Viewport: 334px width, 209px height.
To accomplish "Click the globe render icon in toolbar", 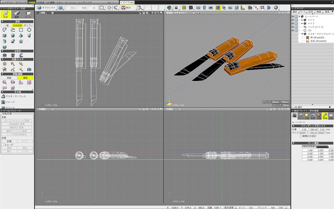I will (x=169, y=8).
